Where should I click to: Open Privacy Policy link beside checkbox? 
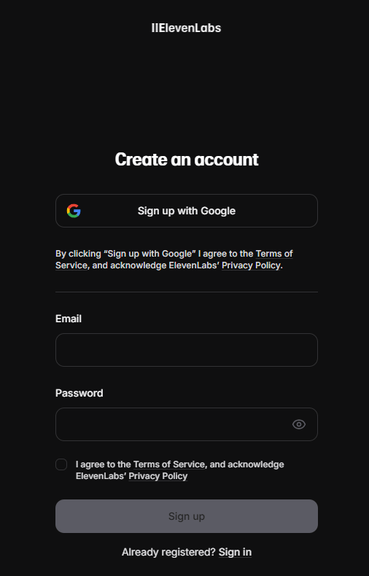point(158,476)
